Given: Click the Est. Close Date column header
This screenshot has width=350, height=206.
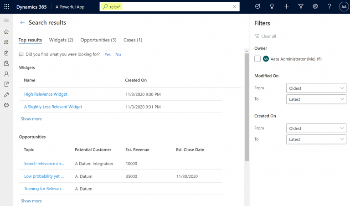Looking at the screenshot, I should click(190, 150).
